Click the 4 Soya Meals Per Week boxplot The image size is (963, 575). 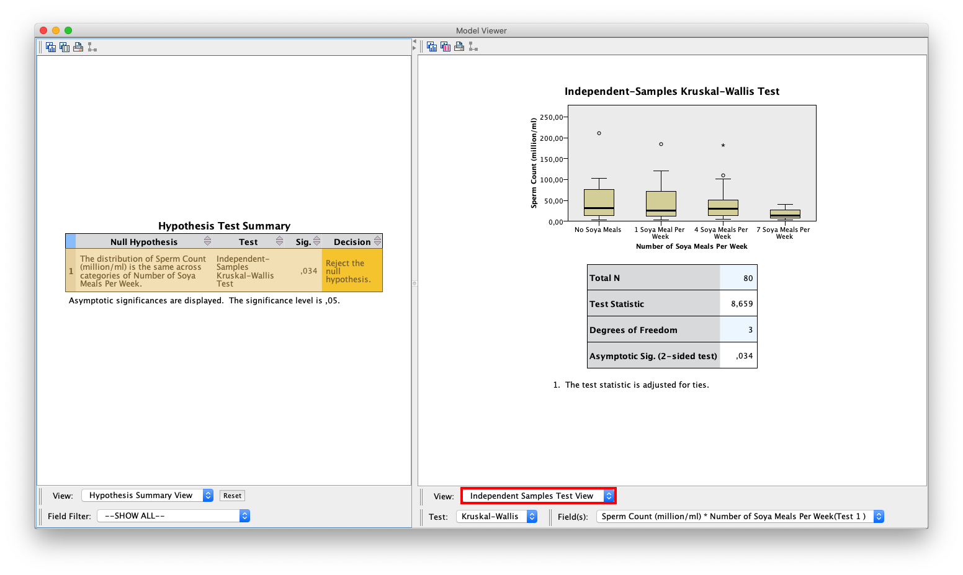pos(723,208)
